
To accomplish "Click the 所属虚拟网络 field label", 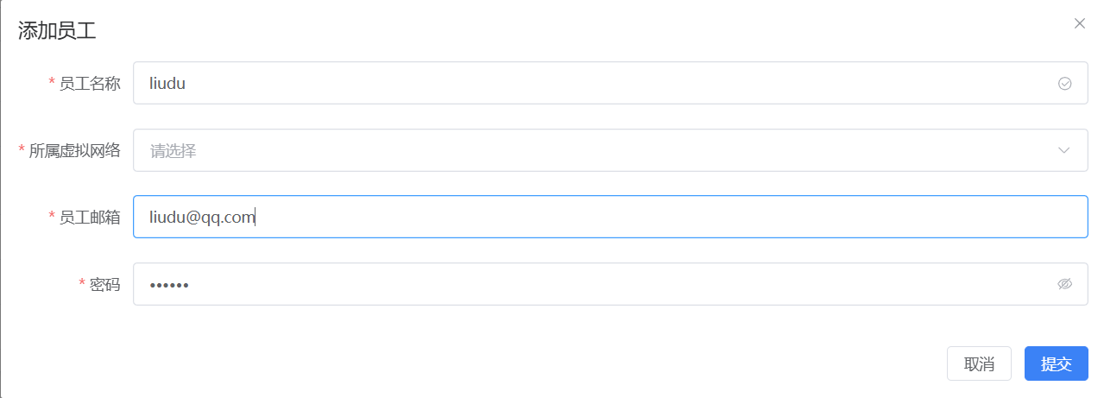I will [75, 151].
